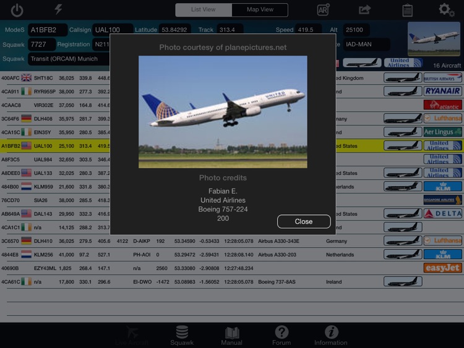
Task: Select callsign SIA26 in the list
Action: coord(41,200)
